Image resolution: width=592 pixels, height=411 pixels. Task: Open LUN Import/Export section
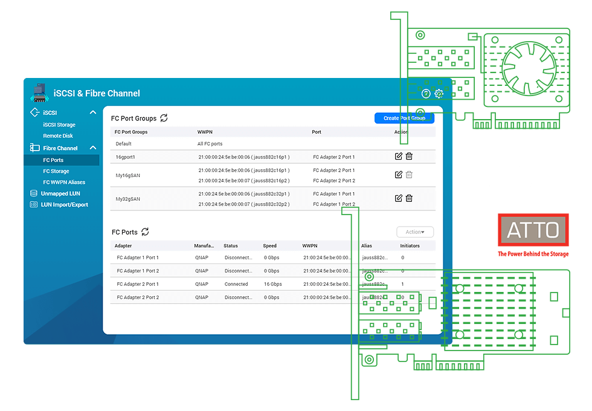(x=64, y=205)
